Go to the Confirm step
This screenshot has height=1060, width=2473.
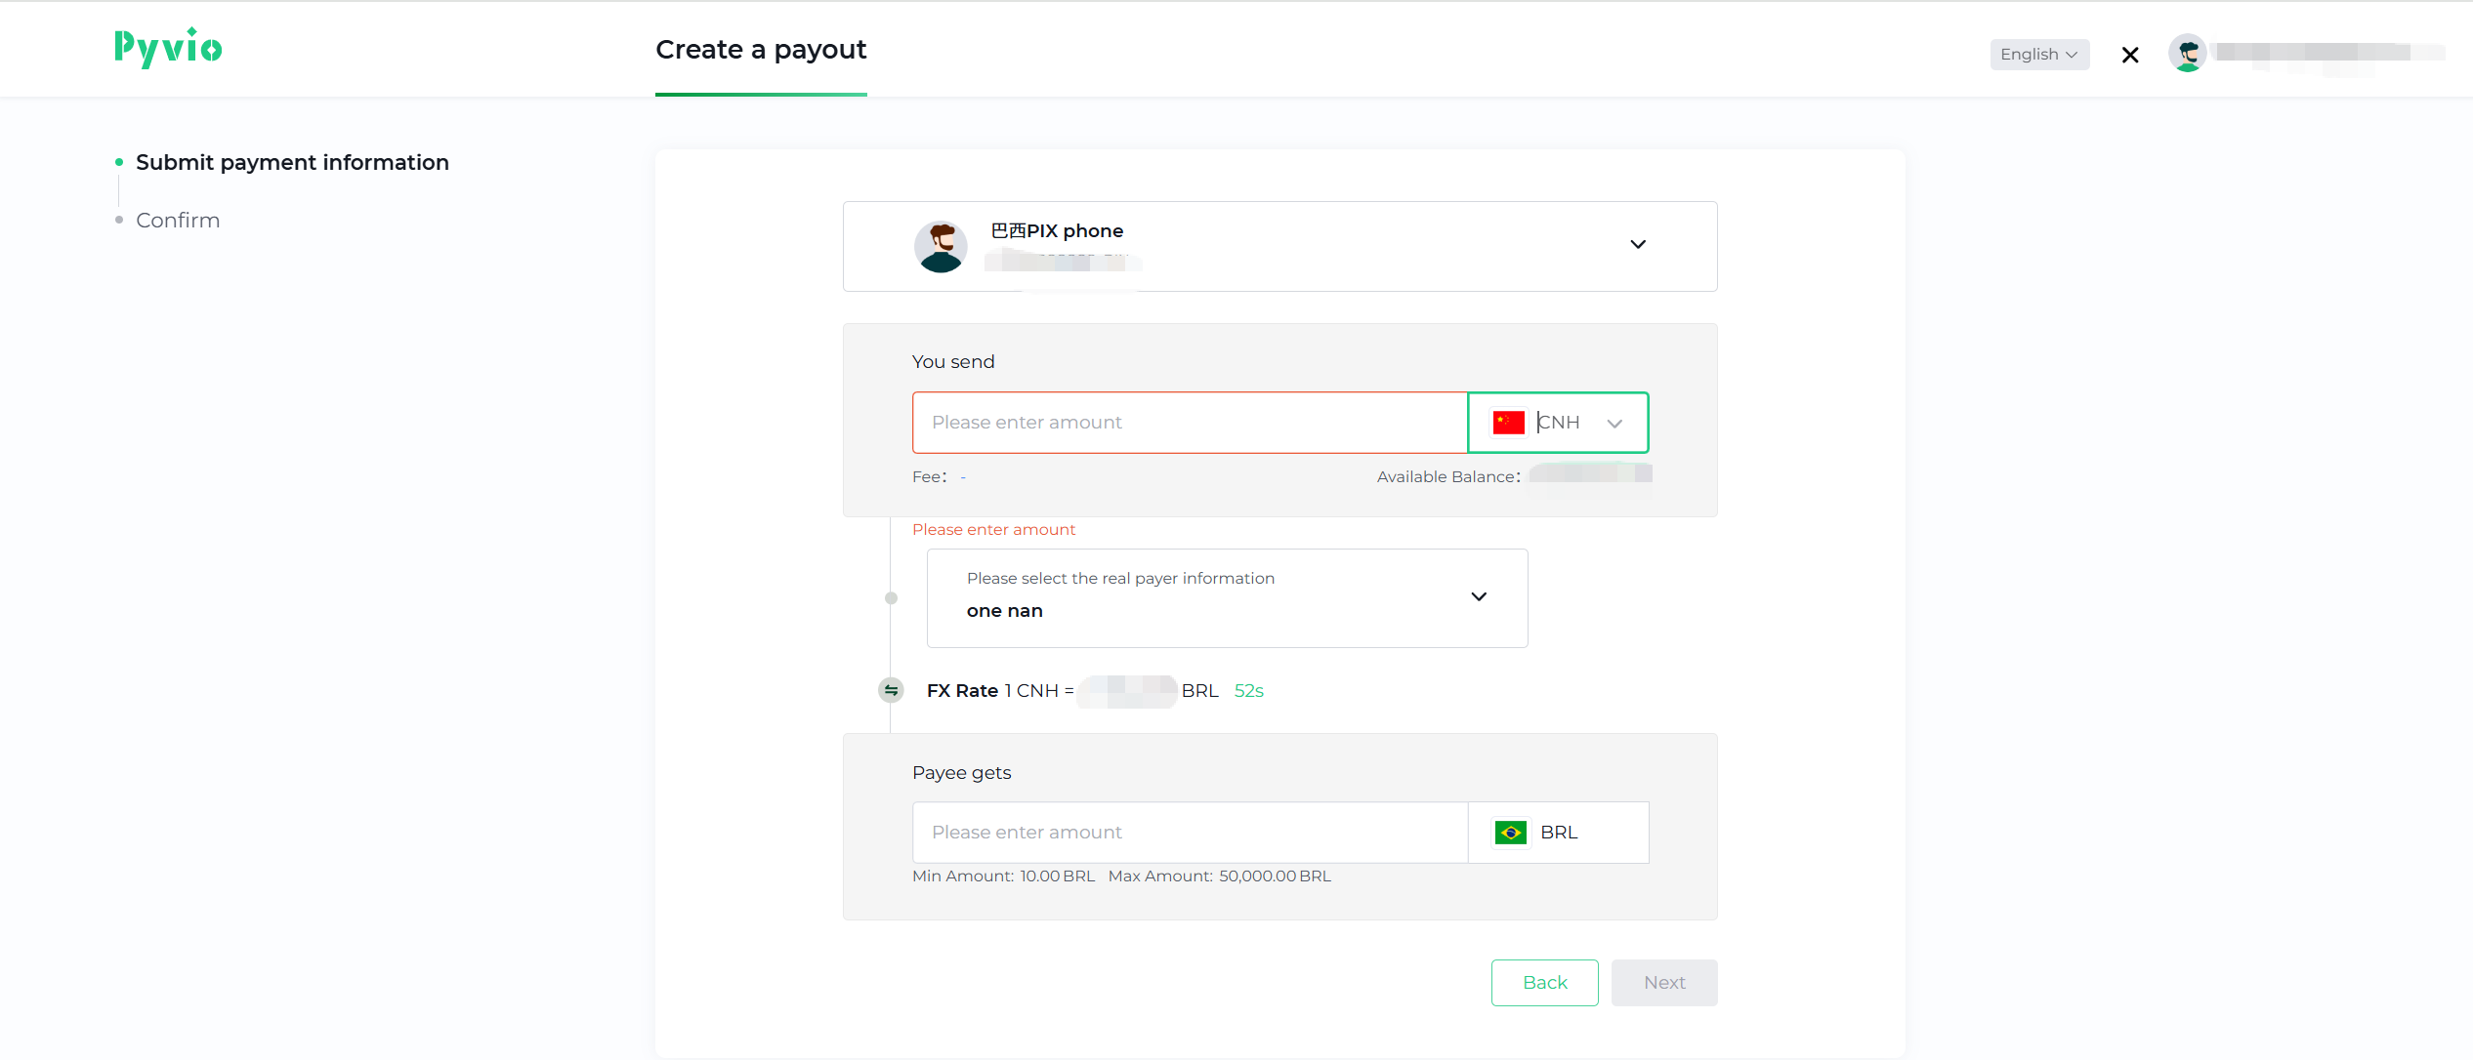178,221
